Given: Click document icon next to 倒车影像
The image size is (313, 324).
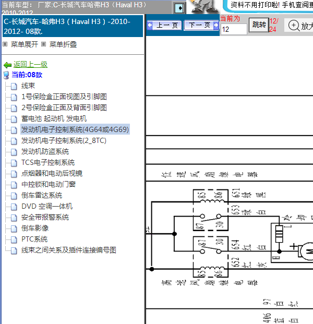Looking at the screenshot, I should [14, 229].
